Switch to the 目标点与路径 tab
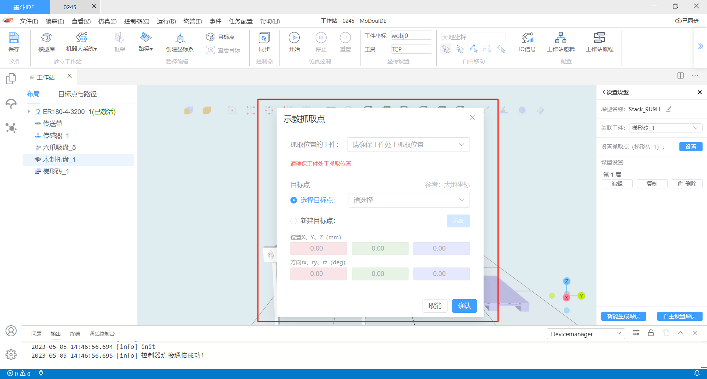707x379 pixels. pyautogui.click(x=77, y=94)
